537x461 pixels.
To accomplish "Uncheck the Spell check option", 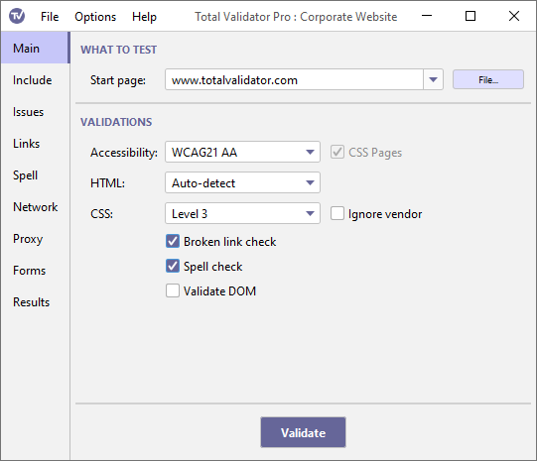I will [x=173, y=266].
